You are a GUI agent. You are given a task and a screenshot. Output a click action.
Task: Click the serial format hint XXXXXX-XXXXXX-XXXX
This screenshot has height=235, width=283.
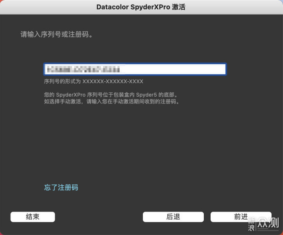(113, 81)
